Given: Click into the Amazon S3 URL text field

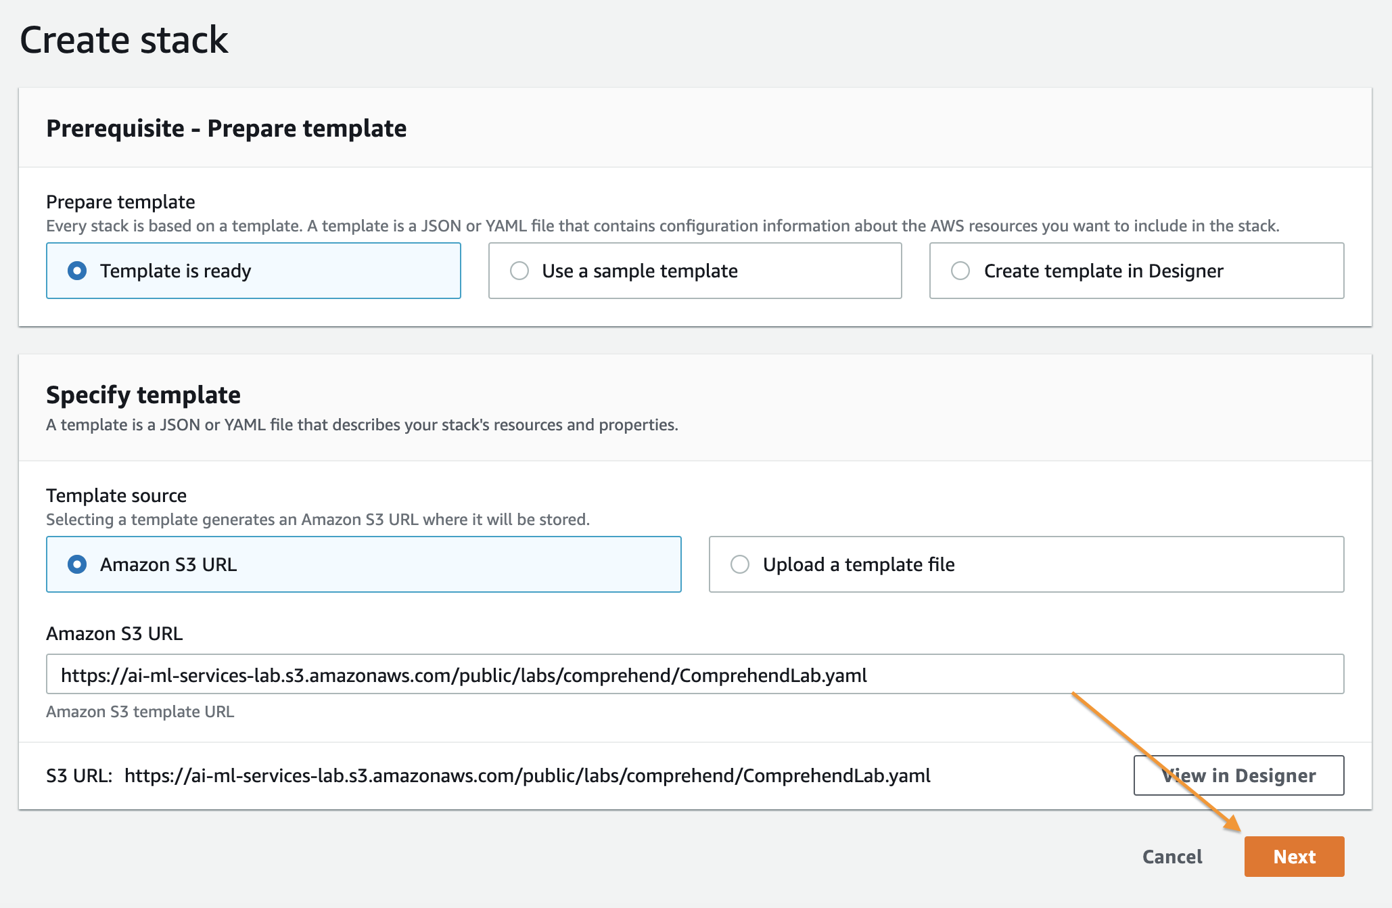Looking at the screenshot, I should tap(694, 675).
